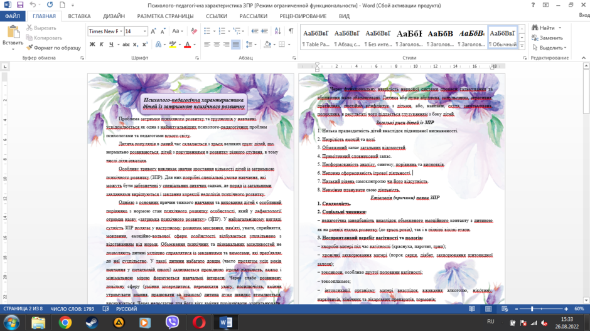Switch to РАЗМЕТКА СТРАНИЦЫ tab

click(165, 16)
